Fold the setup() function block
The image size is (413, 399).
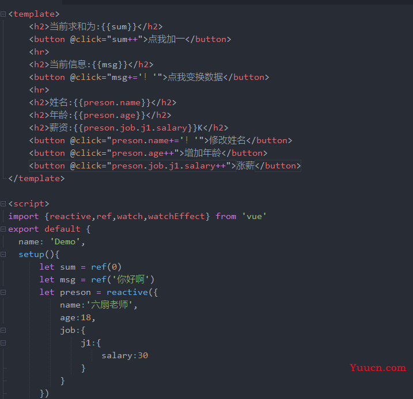[x=3, y=254]
